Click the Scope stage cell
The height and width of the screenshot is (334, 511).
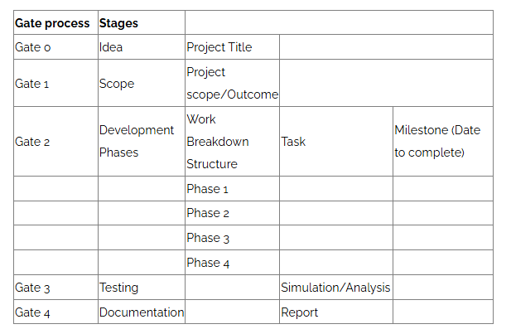(142, 83)
